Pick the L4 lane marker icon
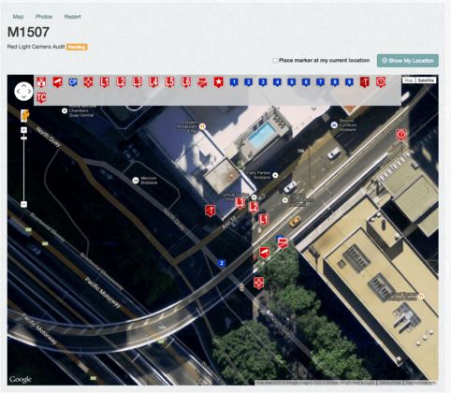This screenshot has height=393, width=451. [x=153, y=82]
